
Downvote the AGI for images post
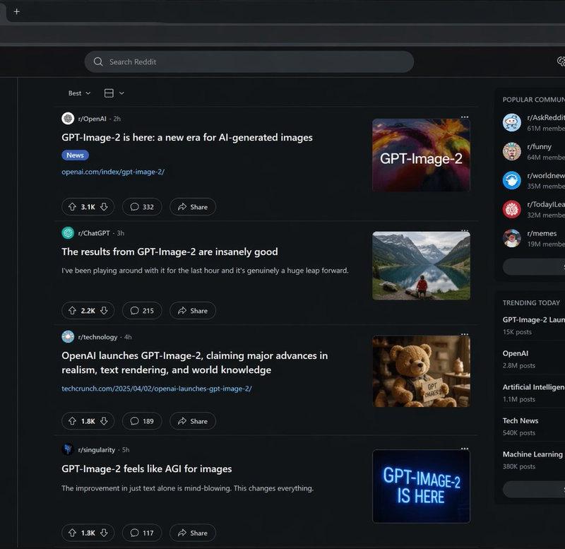104,533
